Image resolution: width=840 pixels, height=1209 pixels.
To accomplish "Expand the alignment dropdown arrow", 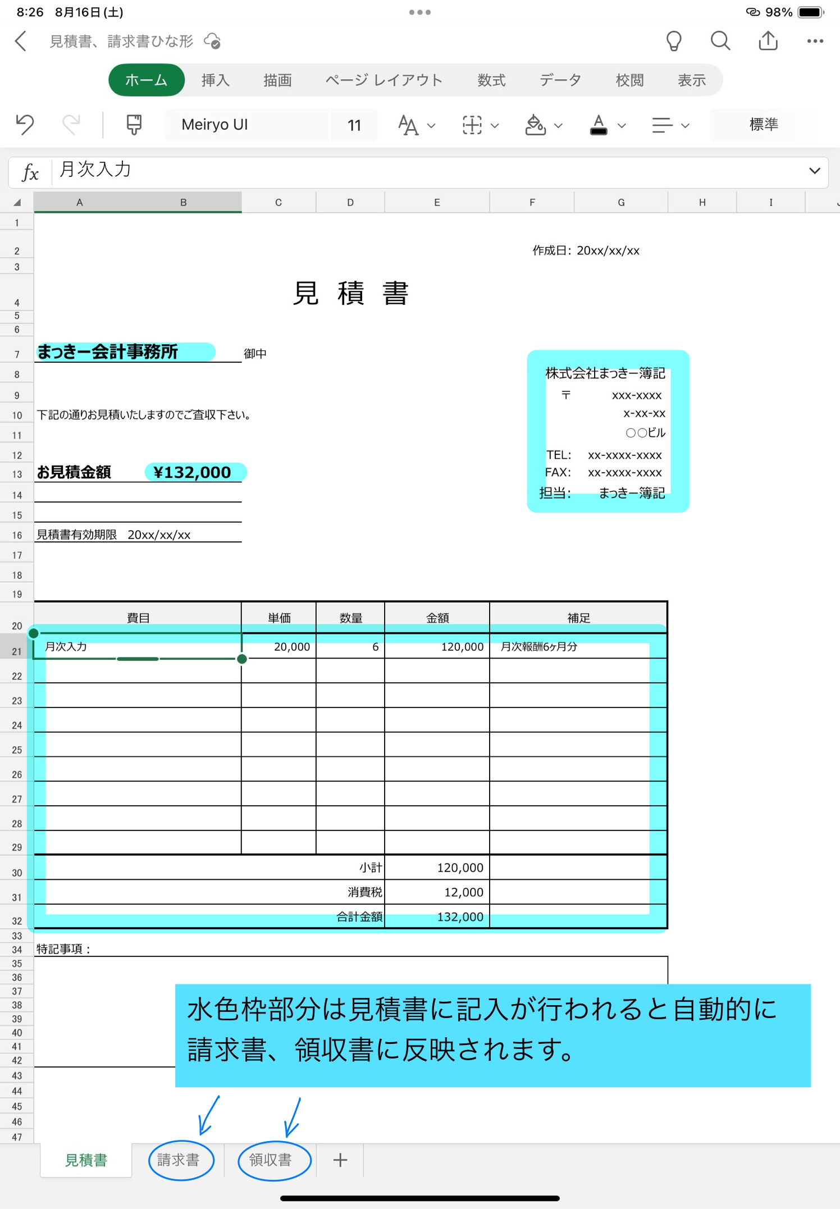I will (x=685, y=126).
